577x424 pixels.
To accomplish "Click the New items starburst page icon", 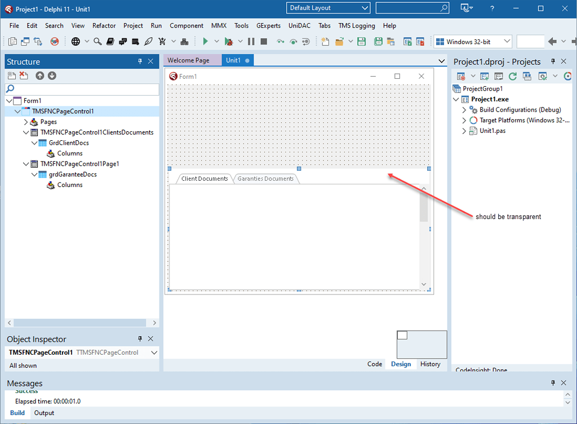I will pyautogui.click(x=325, y=42).
